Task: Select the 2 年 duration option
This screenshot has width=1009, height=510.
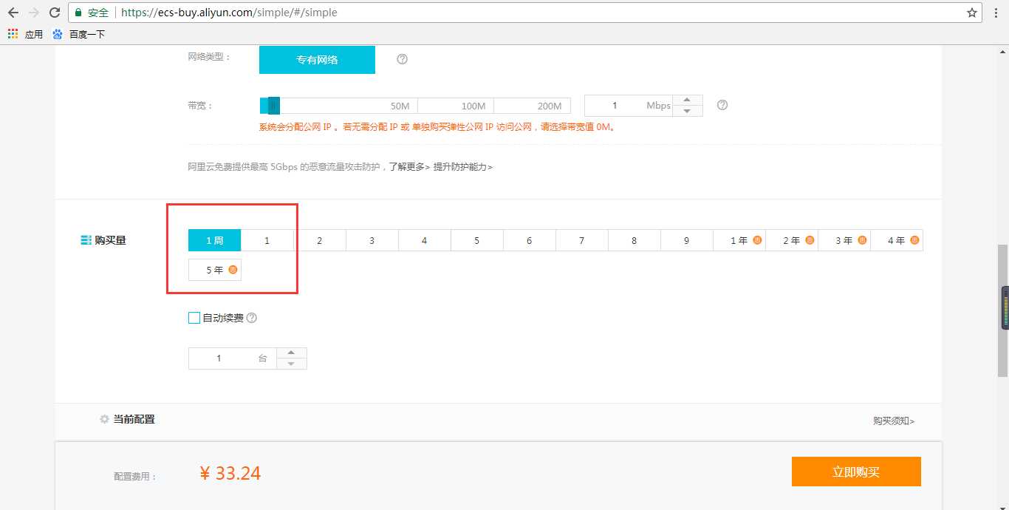Action: (792, 240)
